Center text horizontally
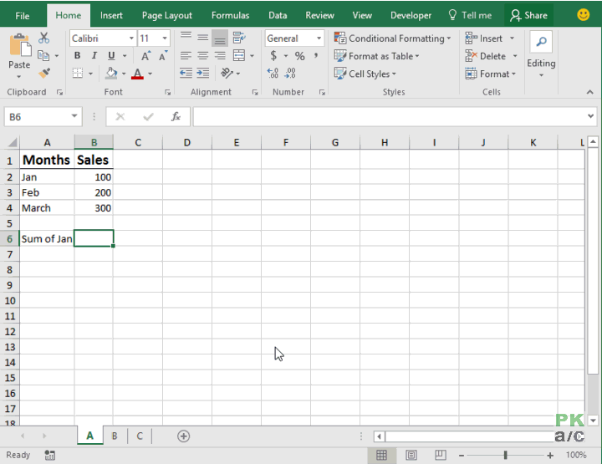Screen dimensions: 602x464 tap(202, 56)
